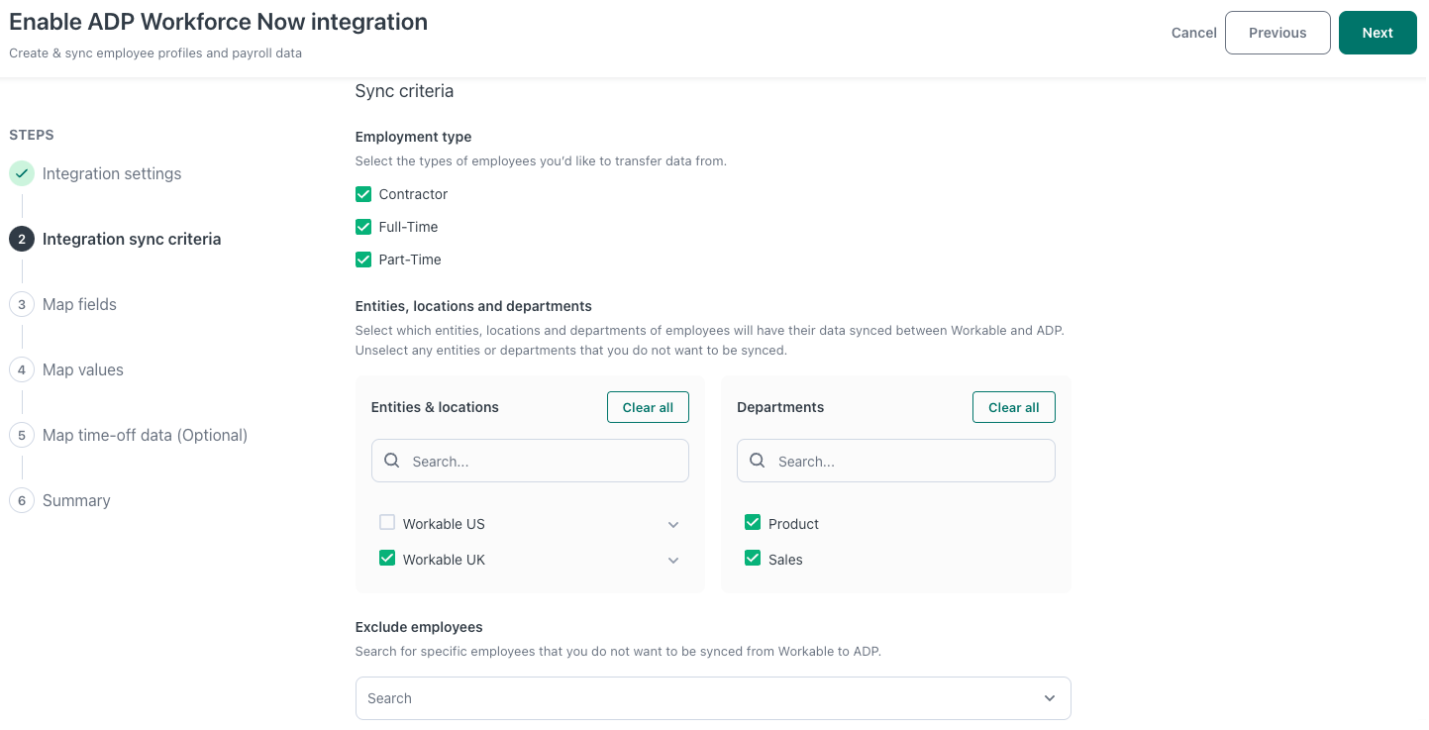This screenshot has width=1429, height=730.
Task: Click the Cancel link
Action: [1194, 33]
